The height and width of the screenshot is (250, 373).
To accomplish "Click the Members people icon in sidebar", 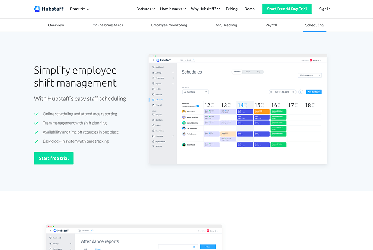I will pos(153,120).
